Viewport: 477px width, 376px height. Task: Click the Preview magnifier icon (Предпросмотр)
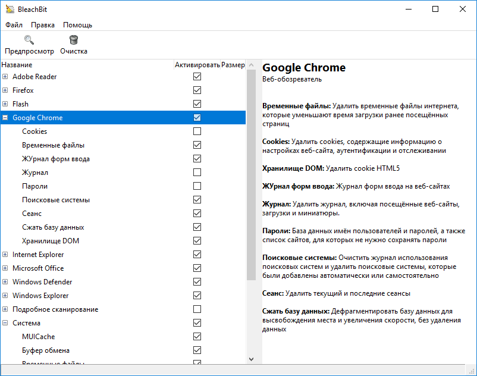(29, 40)
